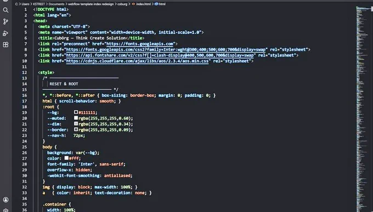Click the 'border-box' value on line 16
This screenshot has width=373, height=212.
coord(142,95)
